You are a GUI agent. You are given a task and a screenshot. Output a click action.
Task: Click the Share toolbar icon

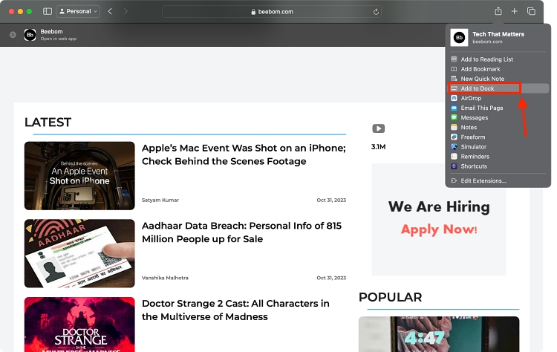tap(498, 11)
